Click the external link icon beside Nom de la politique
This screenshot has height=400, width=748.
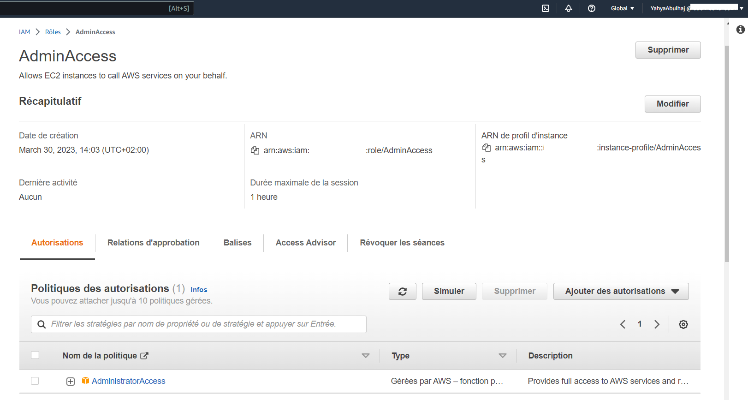(144, 356)
